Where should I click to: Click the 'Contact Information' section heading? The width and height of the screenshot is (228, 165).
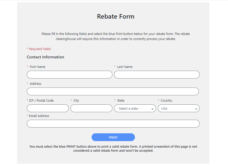click(x=45, y=57)
